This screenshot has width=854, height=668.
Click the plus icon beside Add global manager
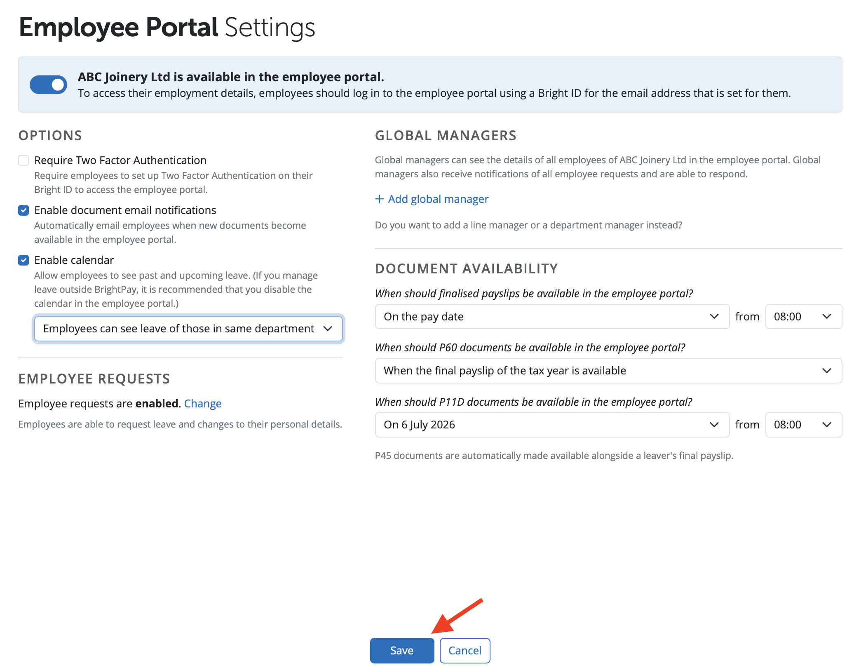[x=379, y=199]
